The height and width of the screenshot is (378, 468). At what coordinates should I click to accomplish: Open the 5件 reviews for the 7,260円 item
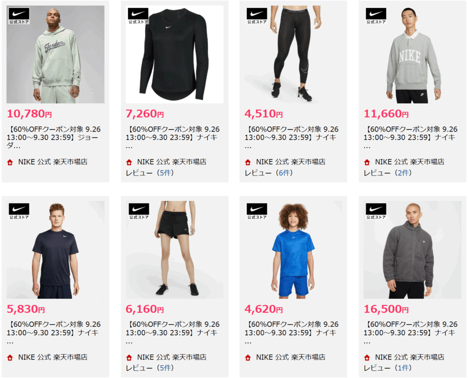(x=166, y=173)
